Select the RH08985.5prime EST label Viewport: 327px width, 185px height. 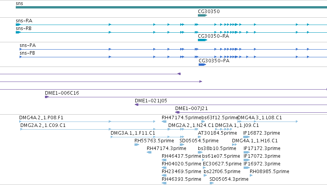point(269,172)
